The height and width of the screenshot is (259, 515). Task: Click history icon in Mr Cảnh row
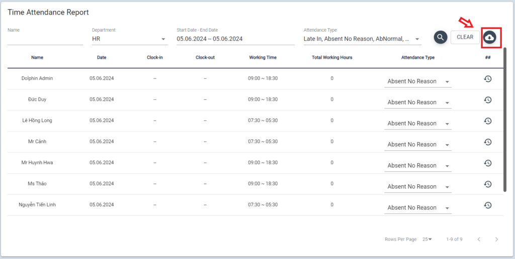tap(487, 142)
